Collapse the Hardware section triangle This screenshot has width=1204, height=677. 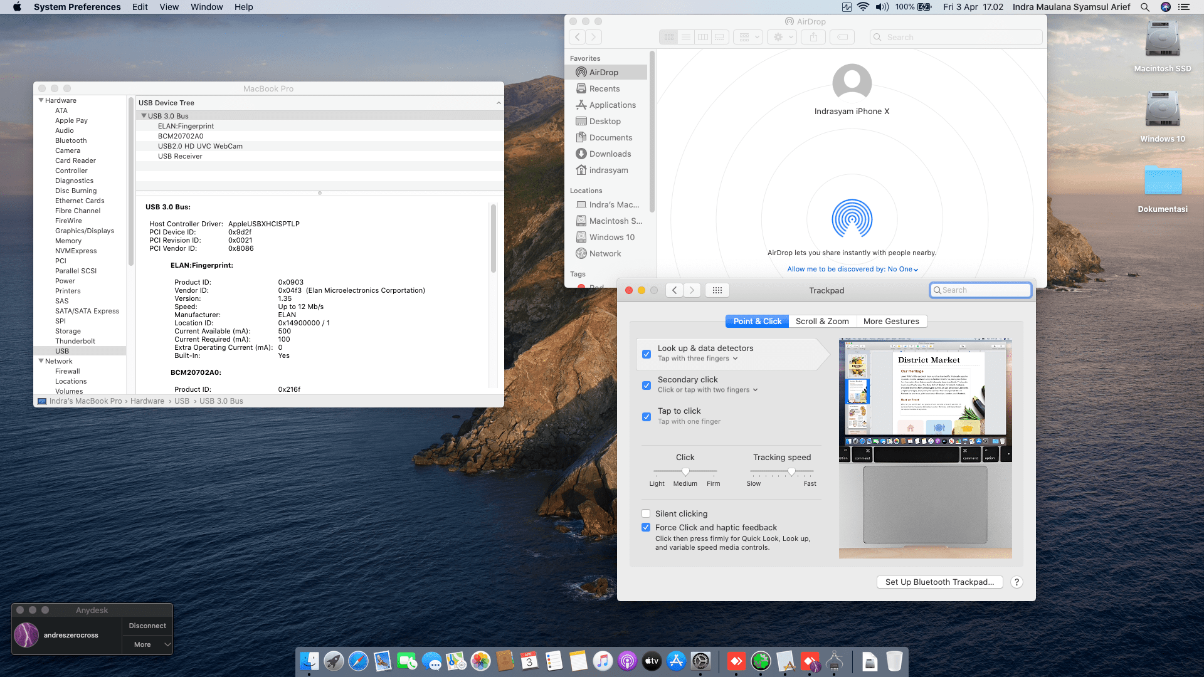tap(41, 100)
